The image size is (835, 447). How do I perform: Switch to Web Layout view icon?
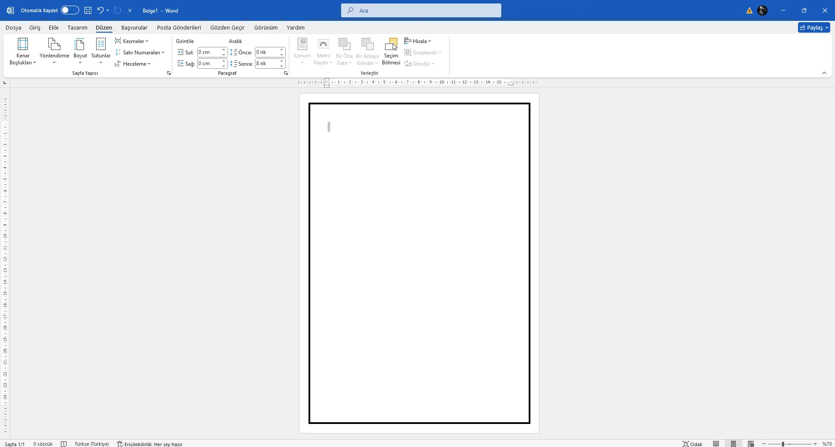pos(751,444)
